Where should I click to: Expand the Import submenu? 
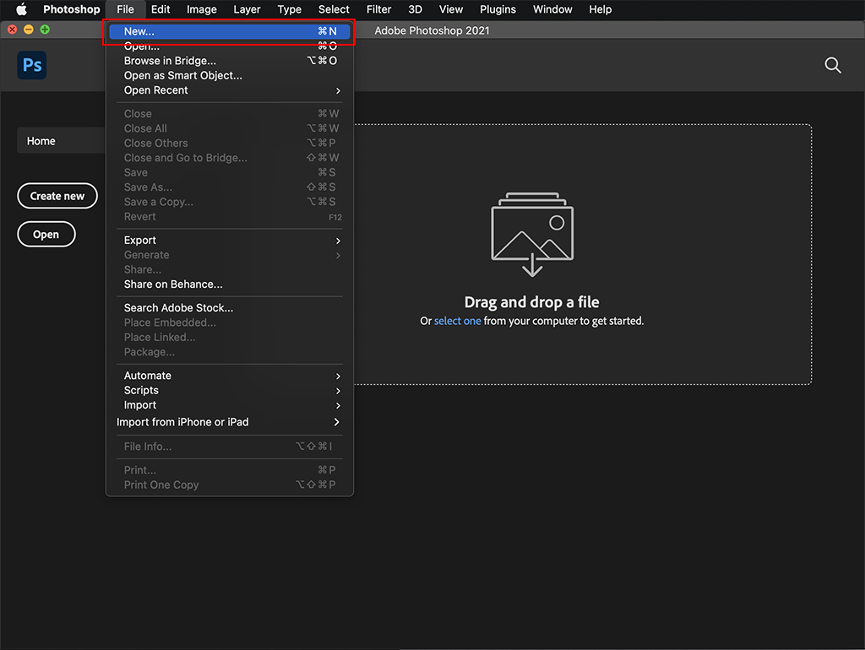(230, 405)
